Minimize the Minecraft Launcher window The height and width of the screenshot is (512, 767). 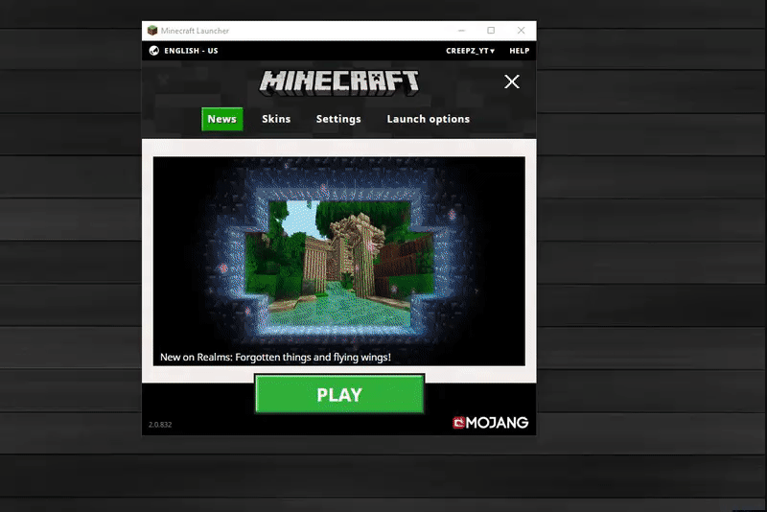pos(461,31)
